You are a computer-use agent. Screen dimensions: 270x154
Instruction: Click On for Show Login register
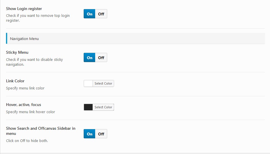click(x=89, y=14)
